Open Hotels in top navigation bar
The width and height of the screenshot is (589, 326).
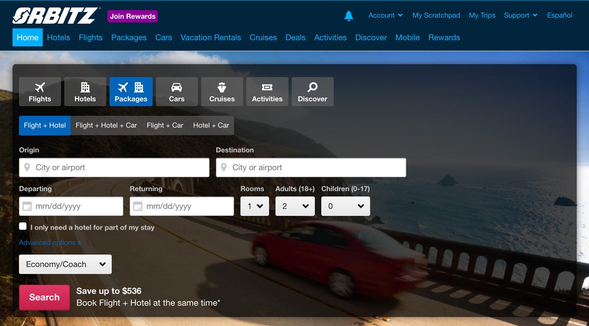58,38
